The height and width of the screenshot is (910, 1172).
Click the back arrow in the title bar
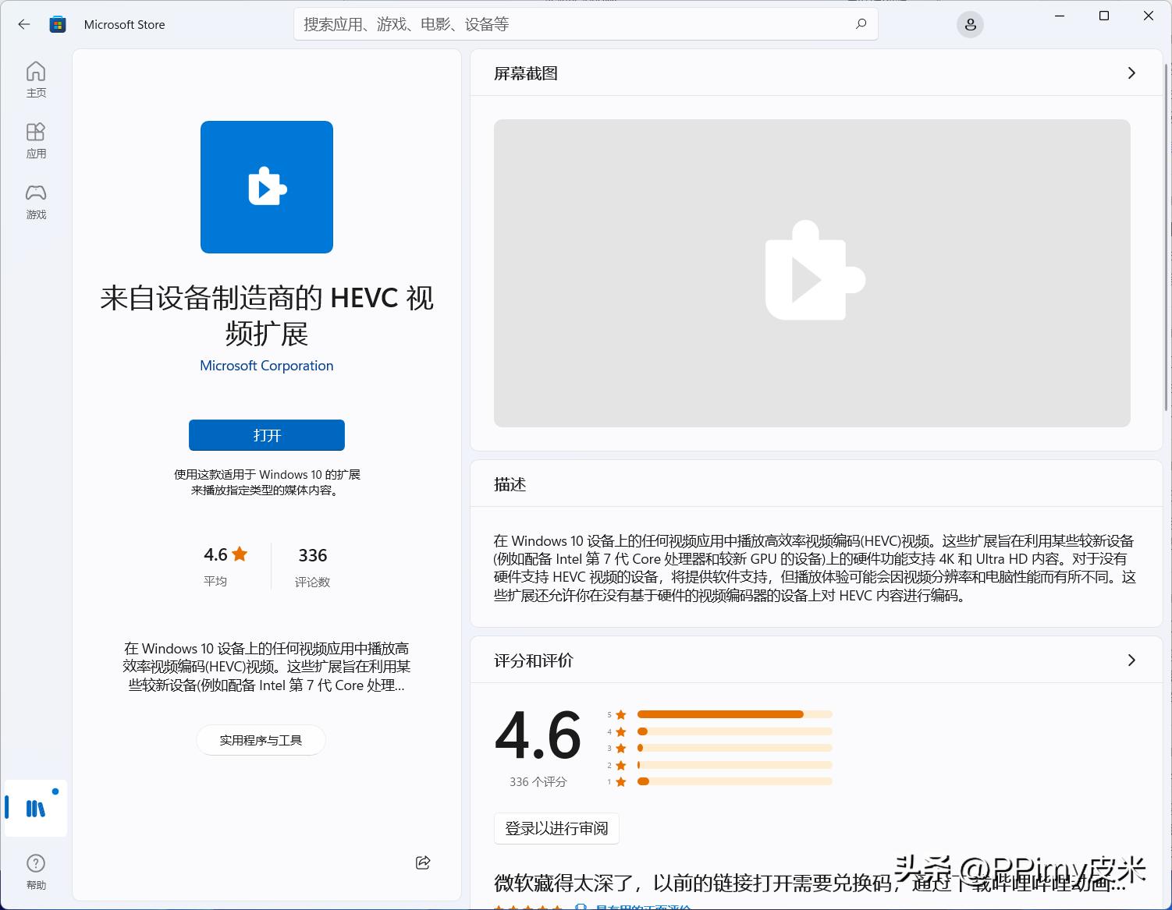pos(24,24)
